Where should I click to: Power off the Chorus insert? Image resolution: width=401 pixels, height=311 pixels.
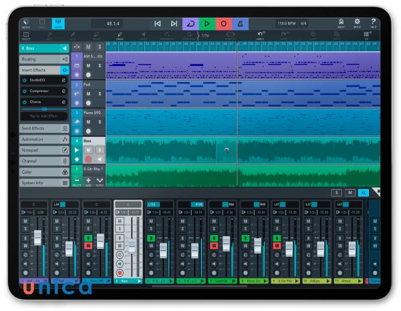tap(25, 102)
